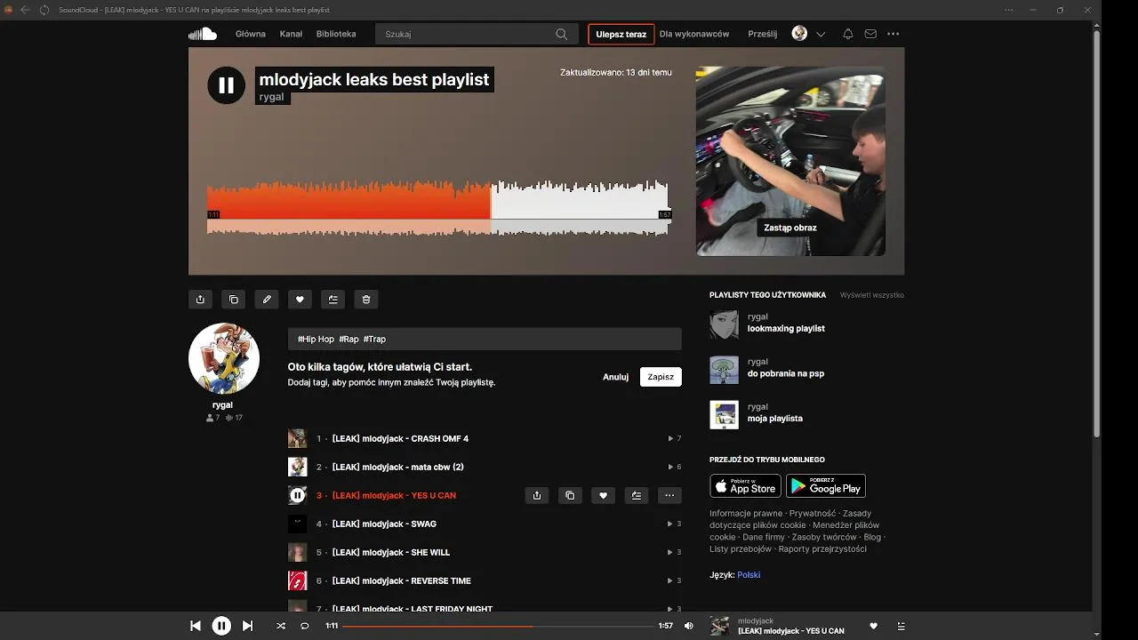Mute the volume speaker icon

pyautogui.click(x=688, y=626)
